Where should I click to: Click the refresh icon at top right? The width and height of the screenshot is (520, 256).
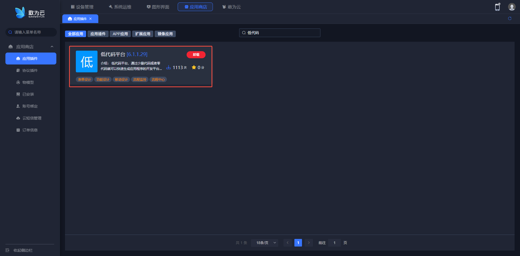pos(510,18)
